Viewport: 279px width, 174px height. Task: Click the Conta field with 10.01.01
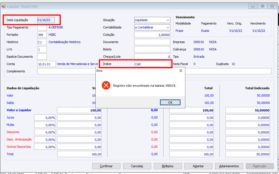click(47, 64)
